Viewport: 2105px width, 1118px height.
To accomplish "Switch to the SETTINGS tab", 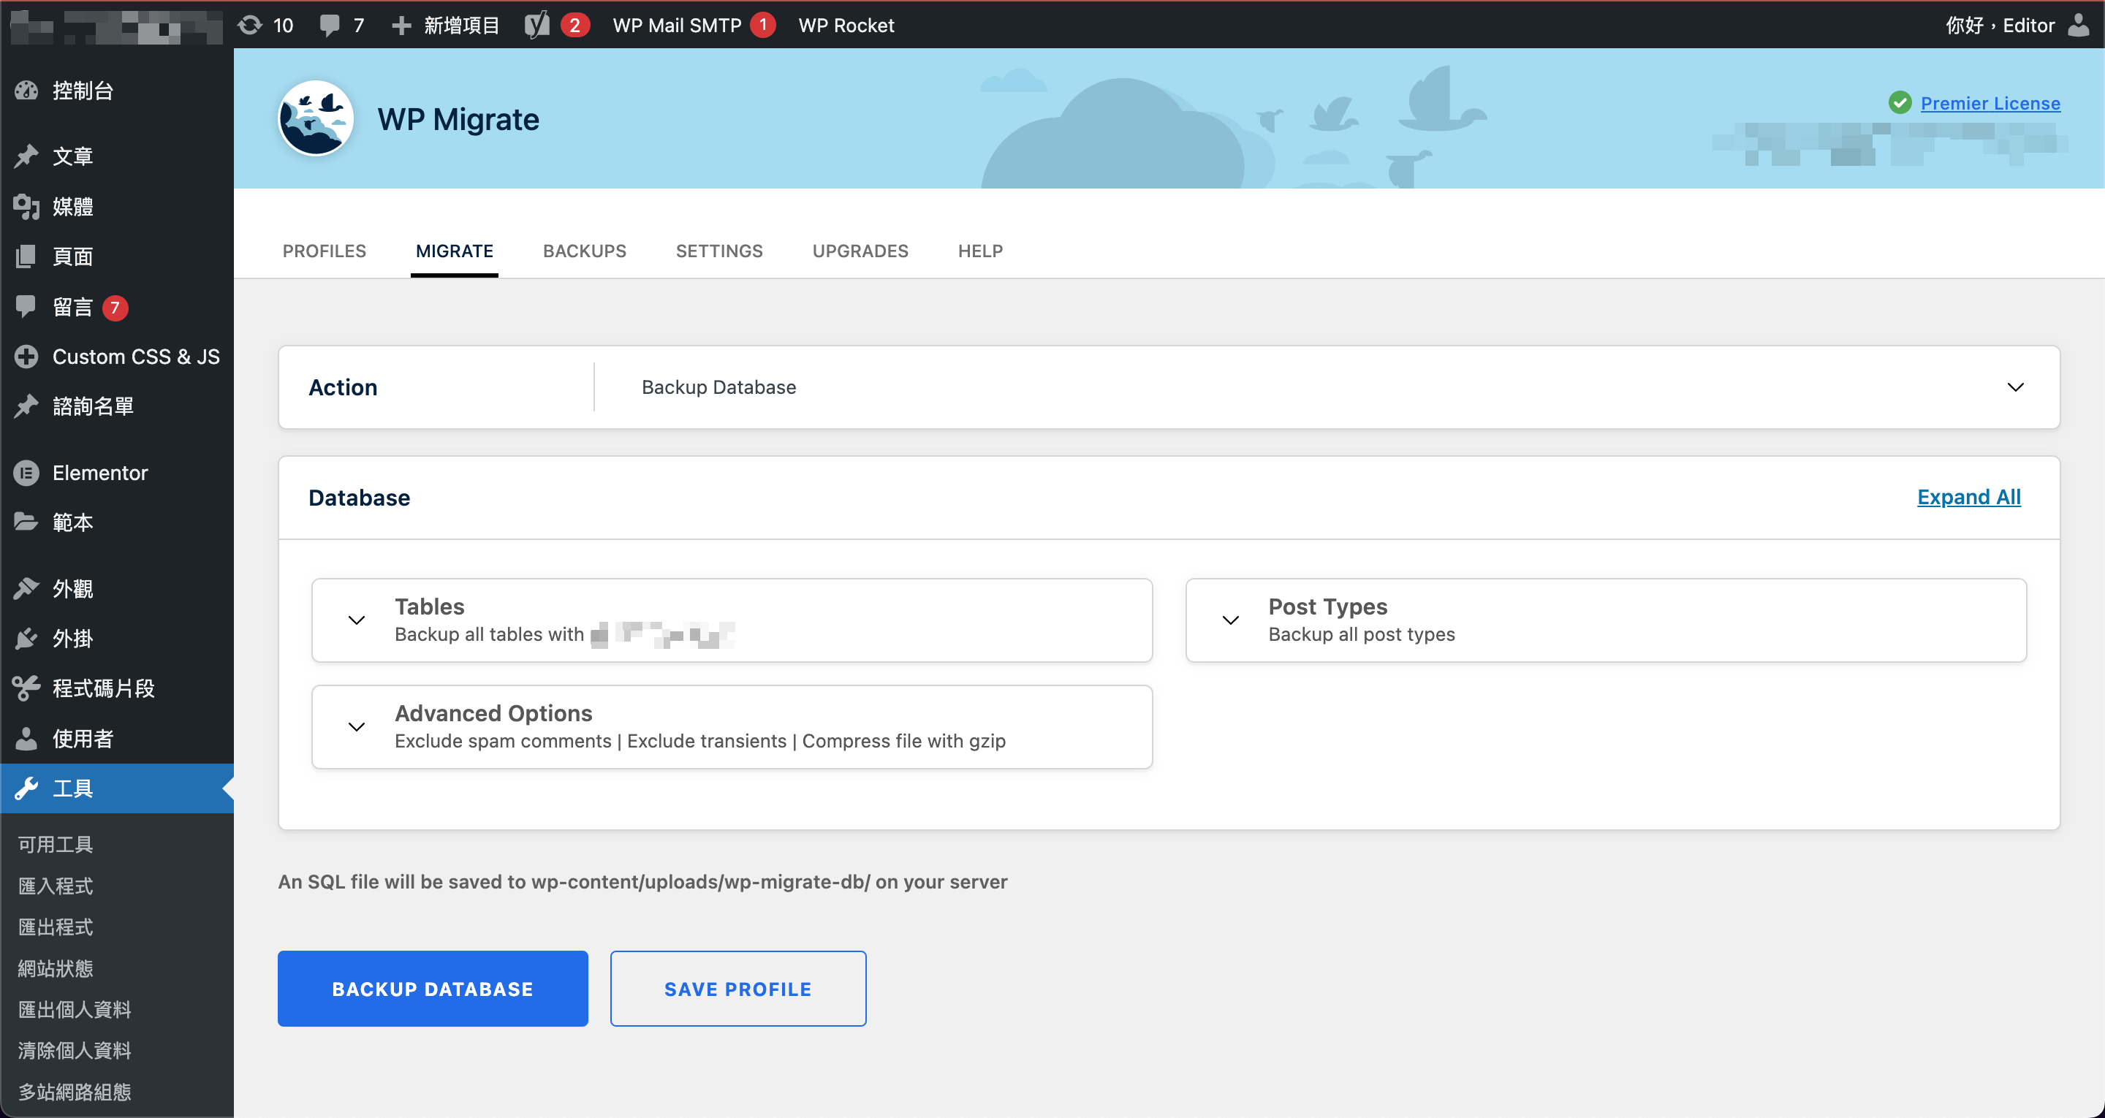I will (x=719, y=251).
